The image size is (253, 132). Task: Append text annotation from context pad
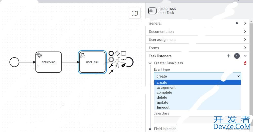tap(117, 60)
